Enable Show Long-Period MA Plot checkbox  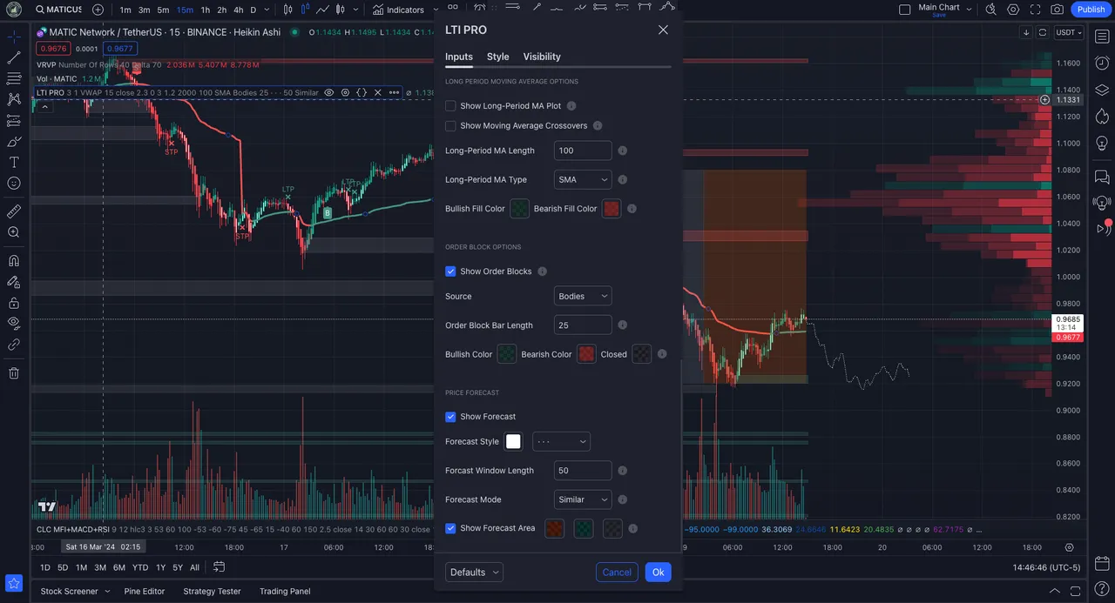(x=450, y=105)
